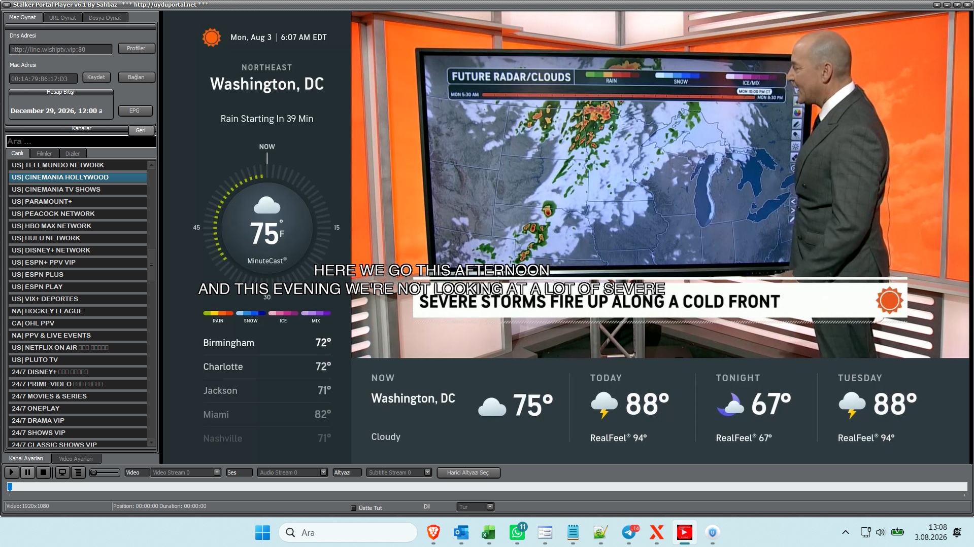The height and width of the screenshot is (547, 974).
Task: Select US| DISNEY+ NETWORK channel group
Action: 78,250
